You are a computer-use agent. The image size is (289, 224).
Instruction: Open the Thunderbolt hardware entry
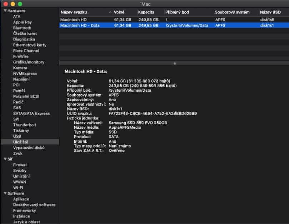pyautogui.click(x=25, y=125)
